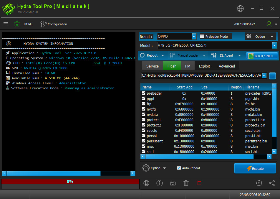
Task: Open the Advanced tab
Action: [227, 66]
